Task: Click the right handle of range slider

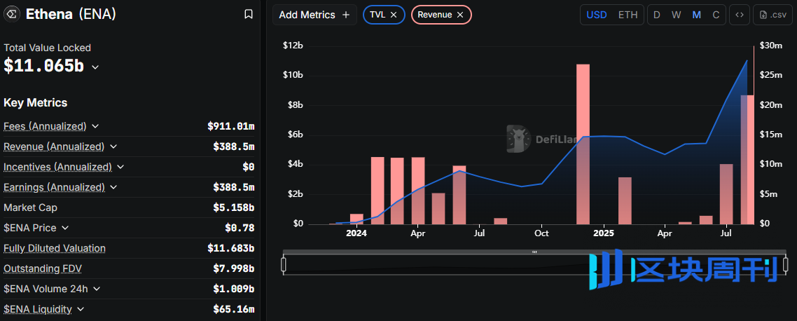Action: click(785, 264)
